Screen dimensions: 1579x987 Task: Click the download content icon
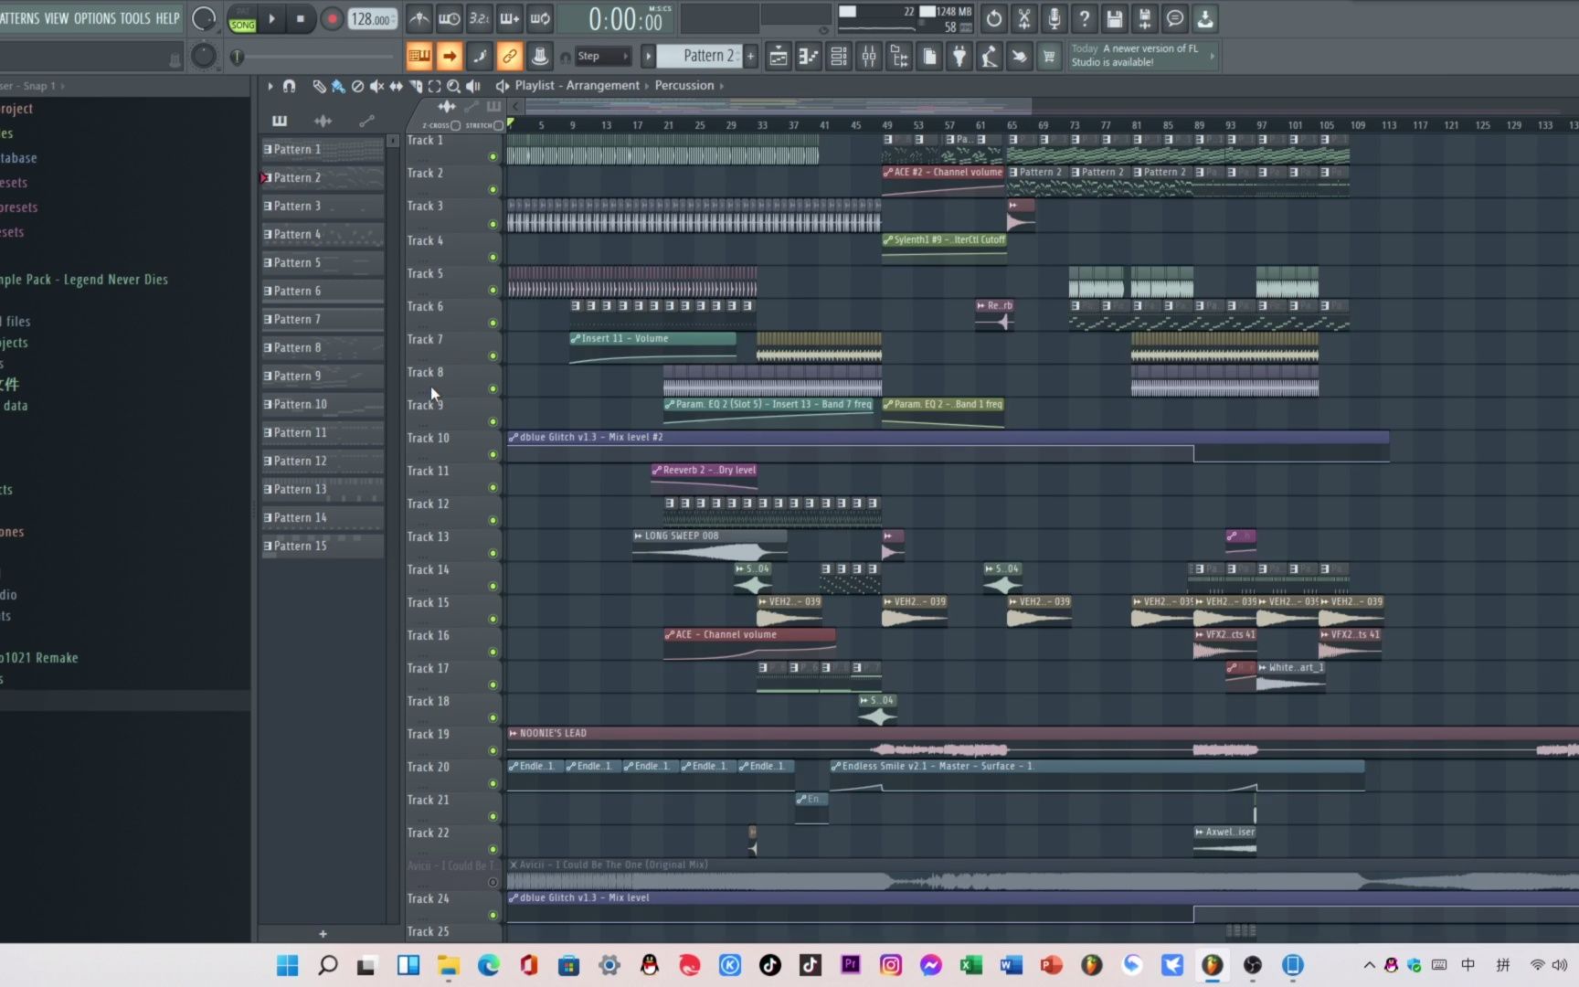[x=1205, y=18]
